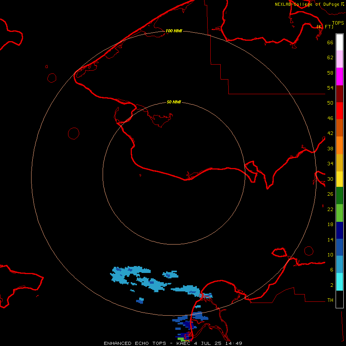Screen dimensions: 346x346
Task: Click the dark orange legend segment
Action: [x=339, y=128]
